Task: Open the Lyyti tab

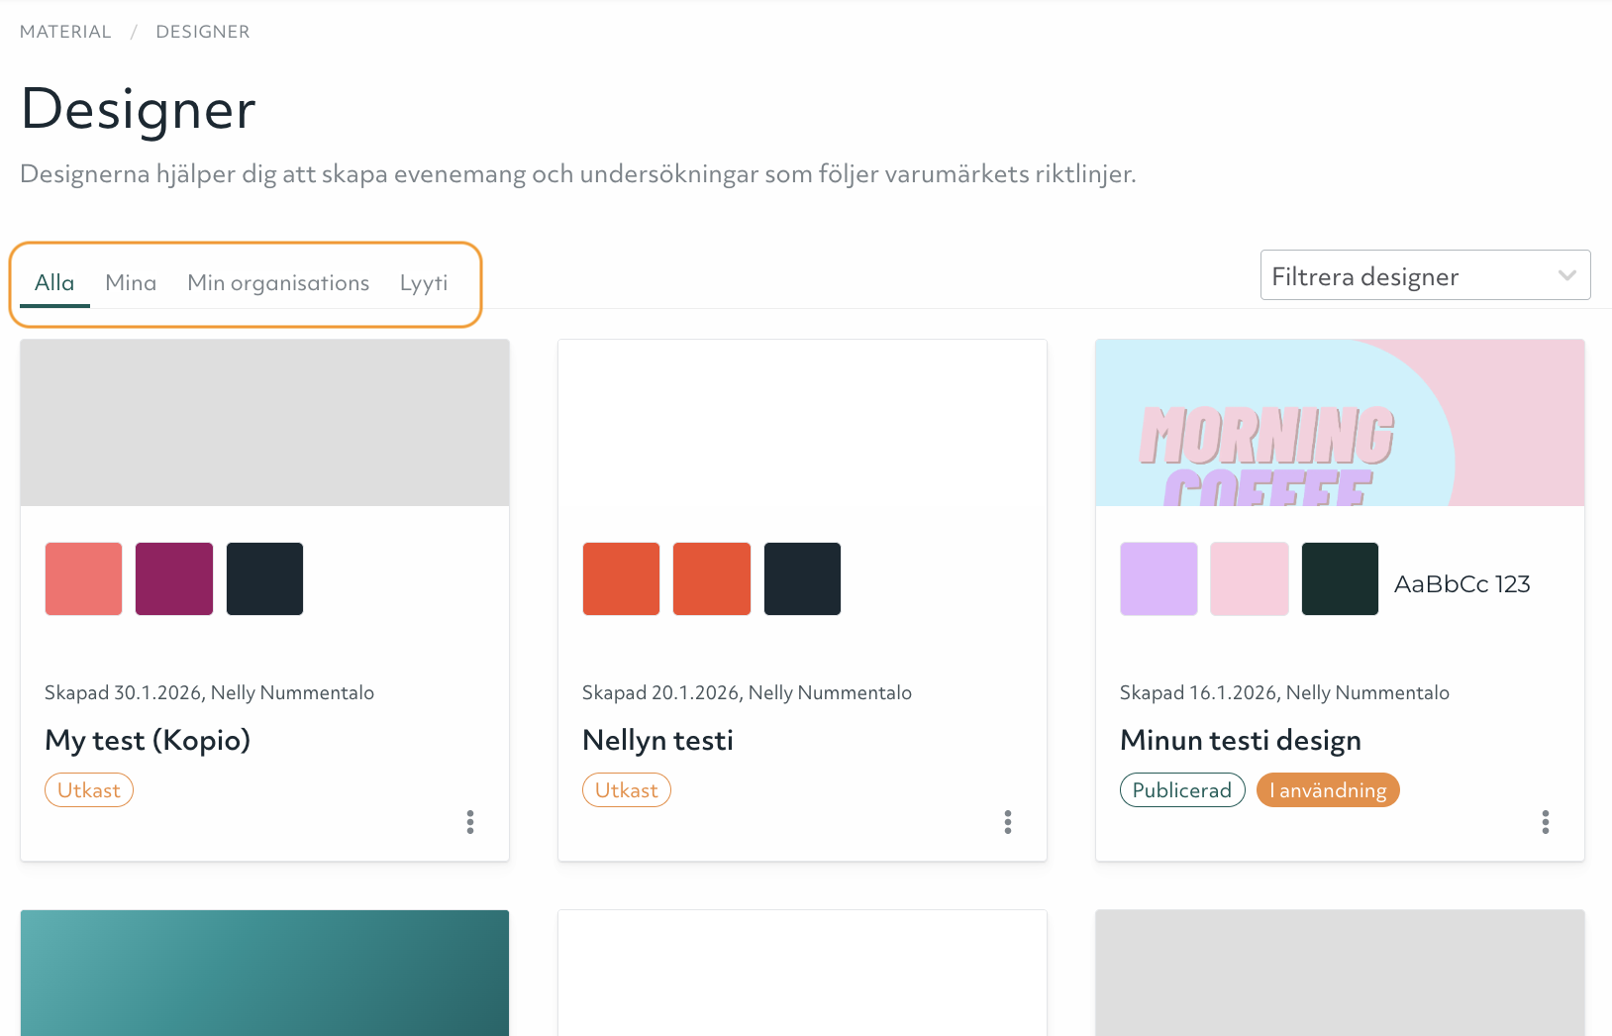Action: tap(424, 283)
